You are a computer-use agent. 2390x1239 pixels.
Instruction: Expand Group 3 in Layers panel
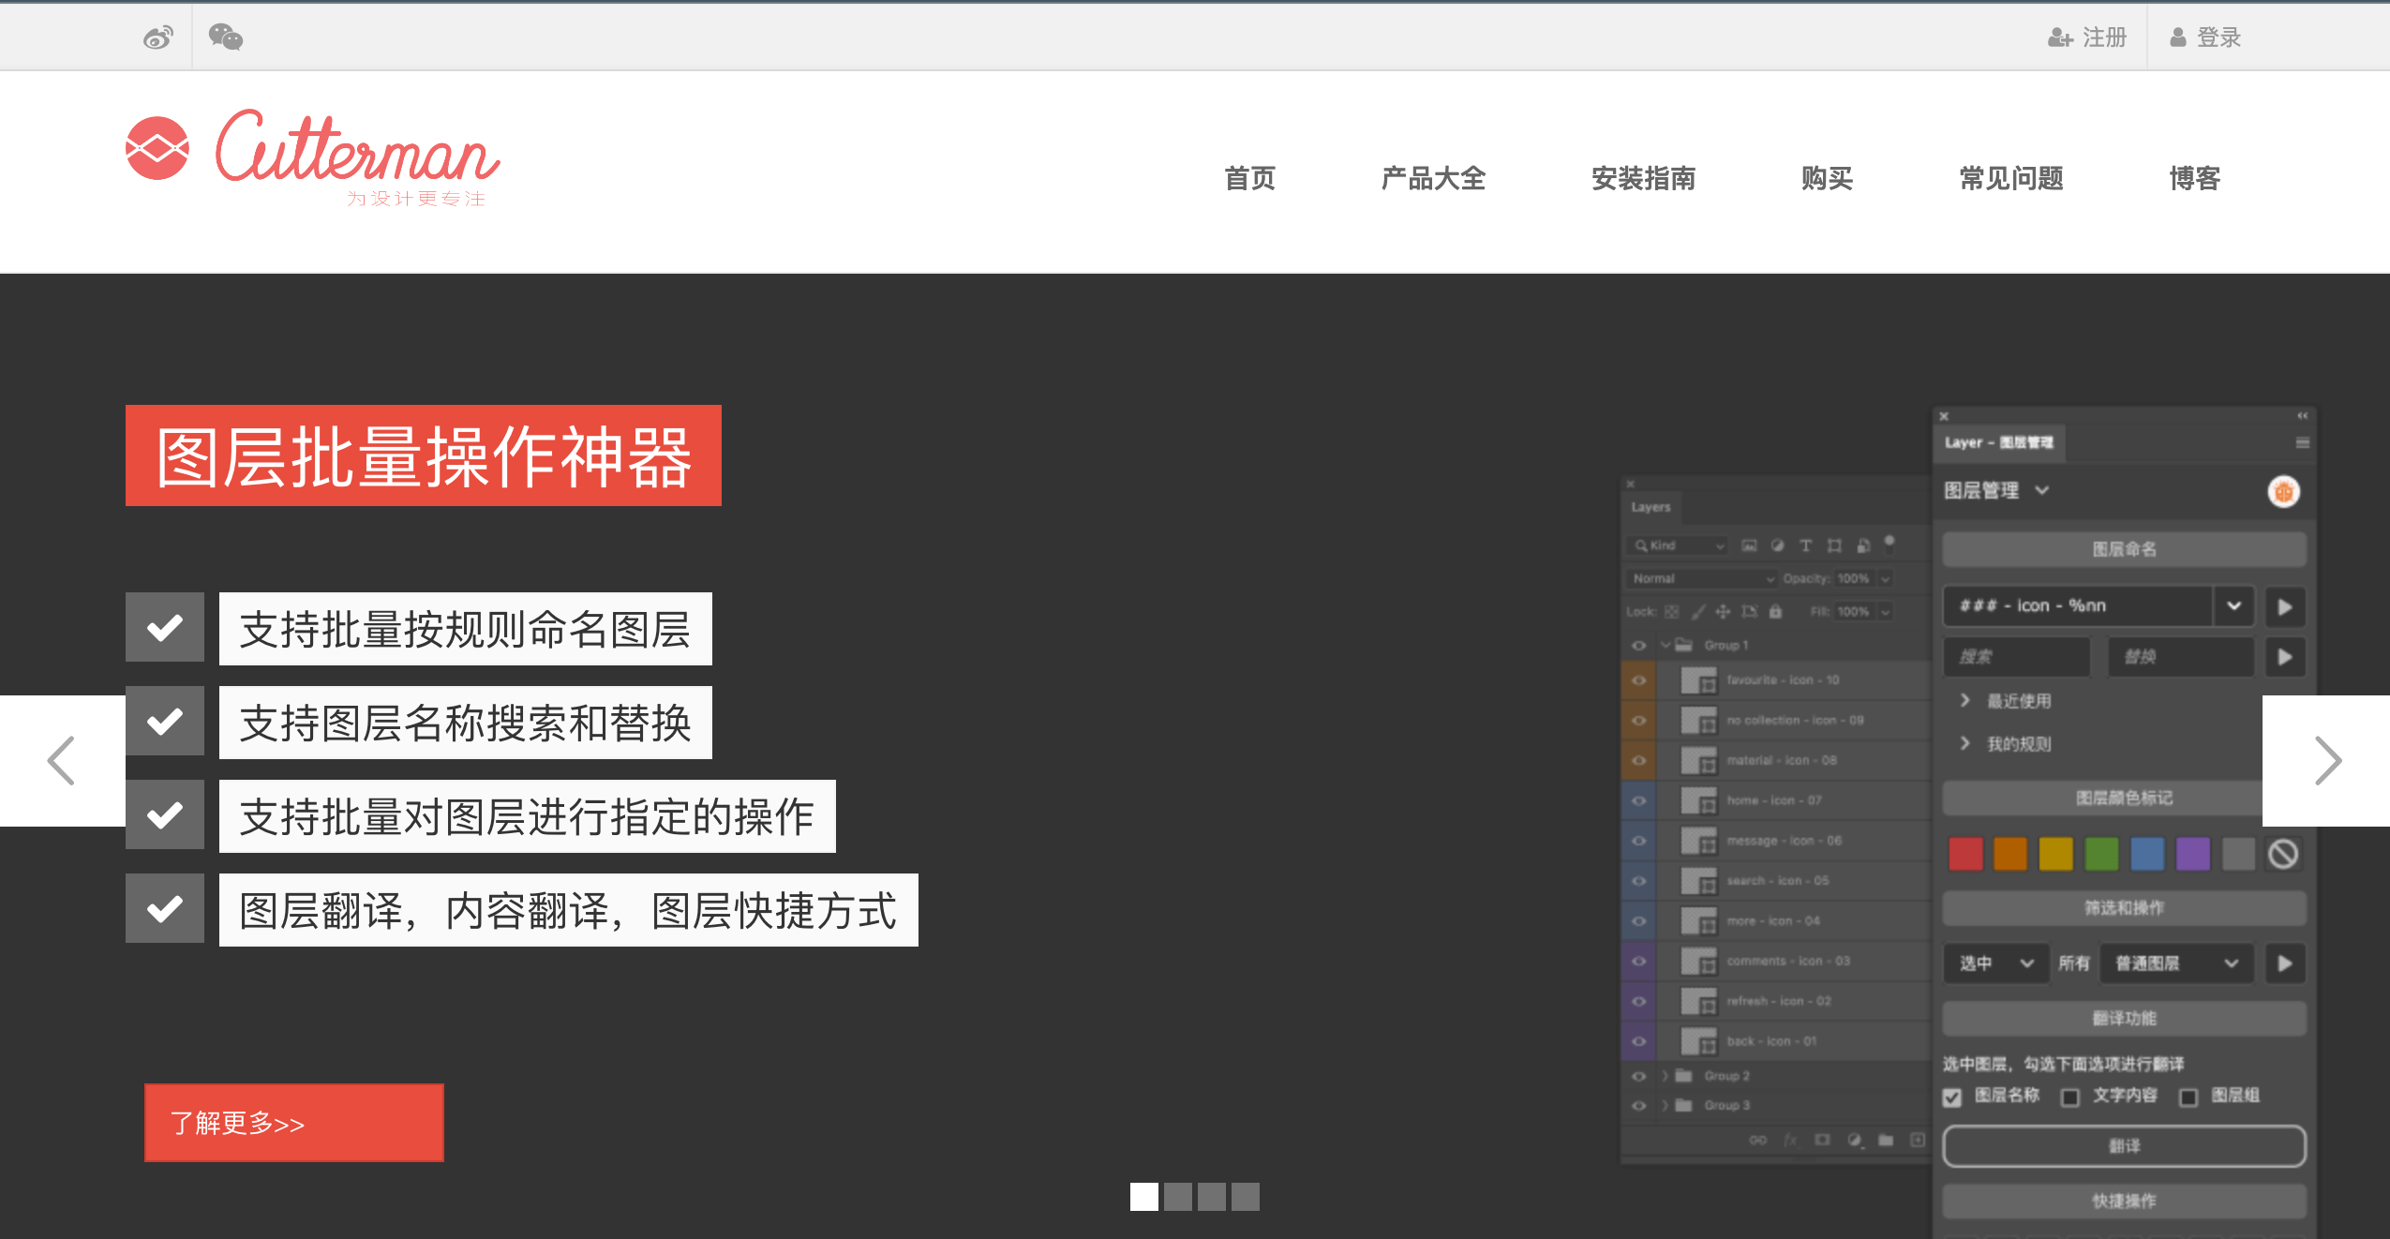[1665, 1105]
